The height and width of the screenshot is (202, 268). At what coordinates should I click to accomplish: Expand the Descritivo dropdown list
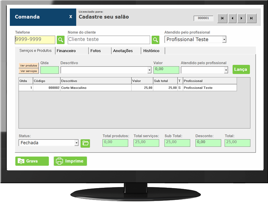click(x=149, y=70)
